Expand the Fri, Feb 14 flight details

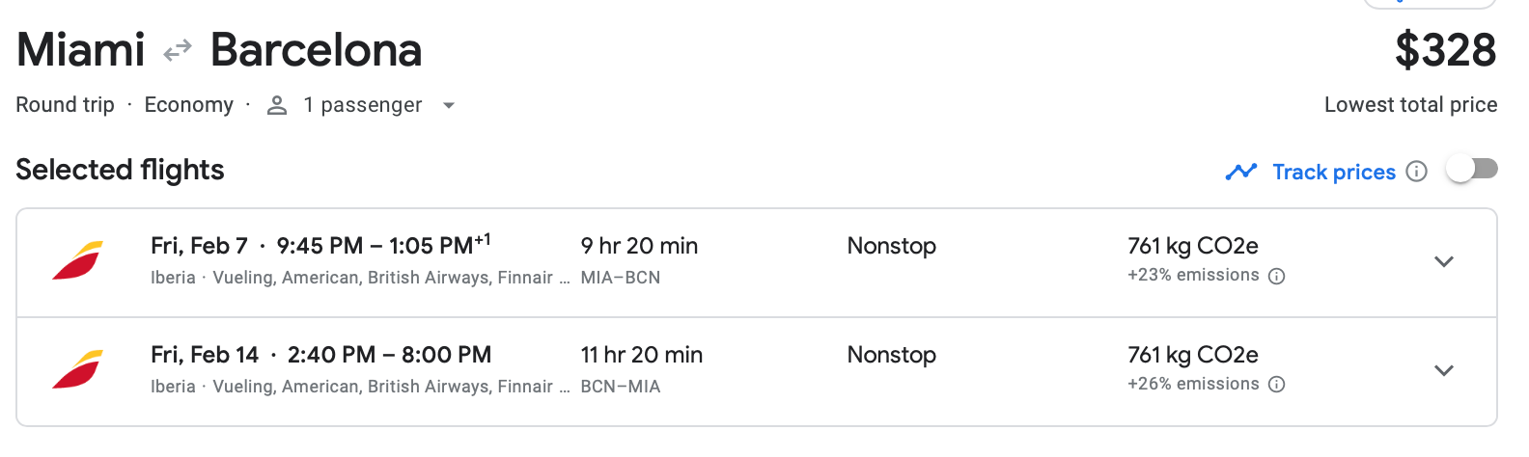click(1443, 370)
